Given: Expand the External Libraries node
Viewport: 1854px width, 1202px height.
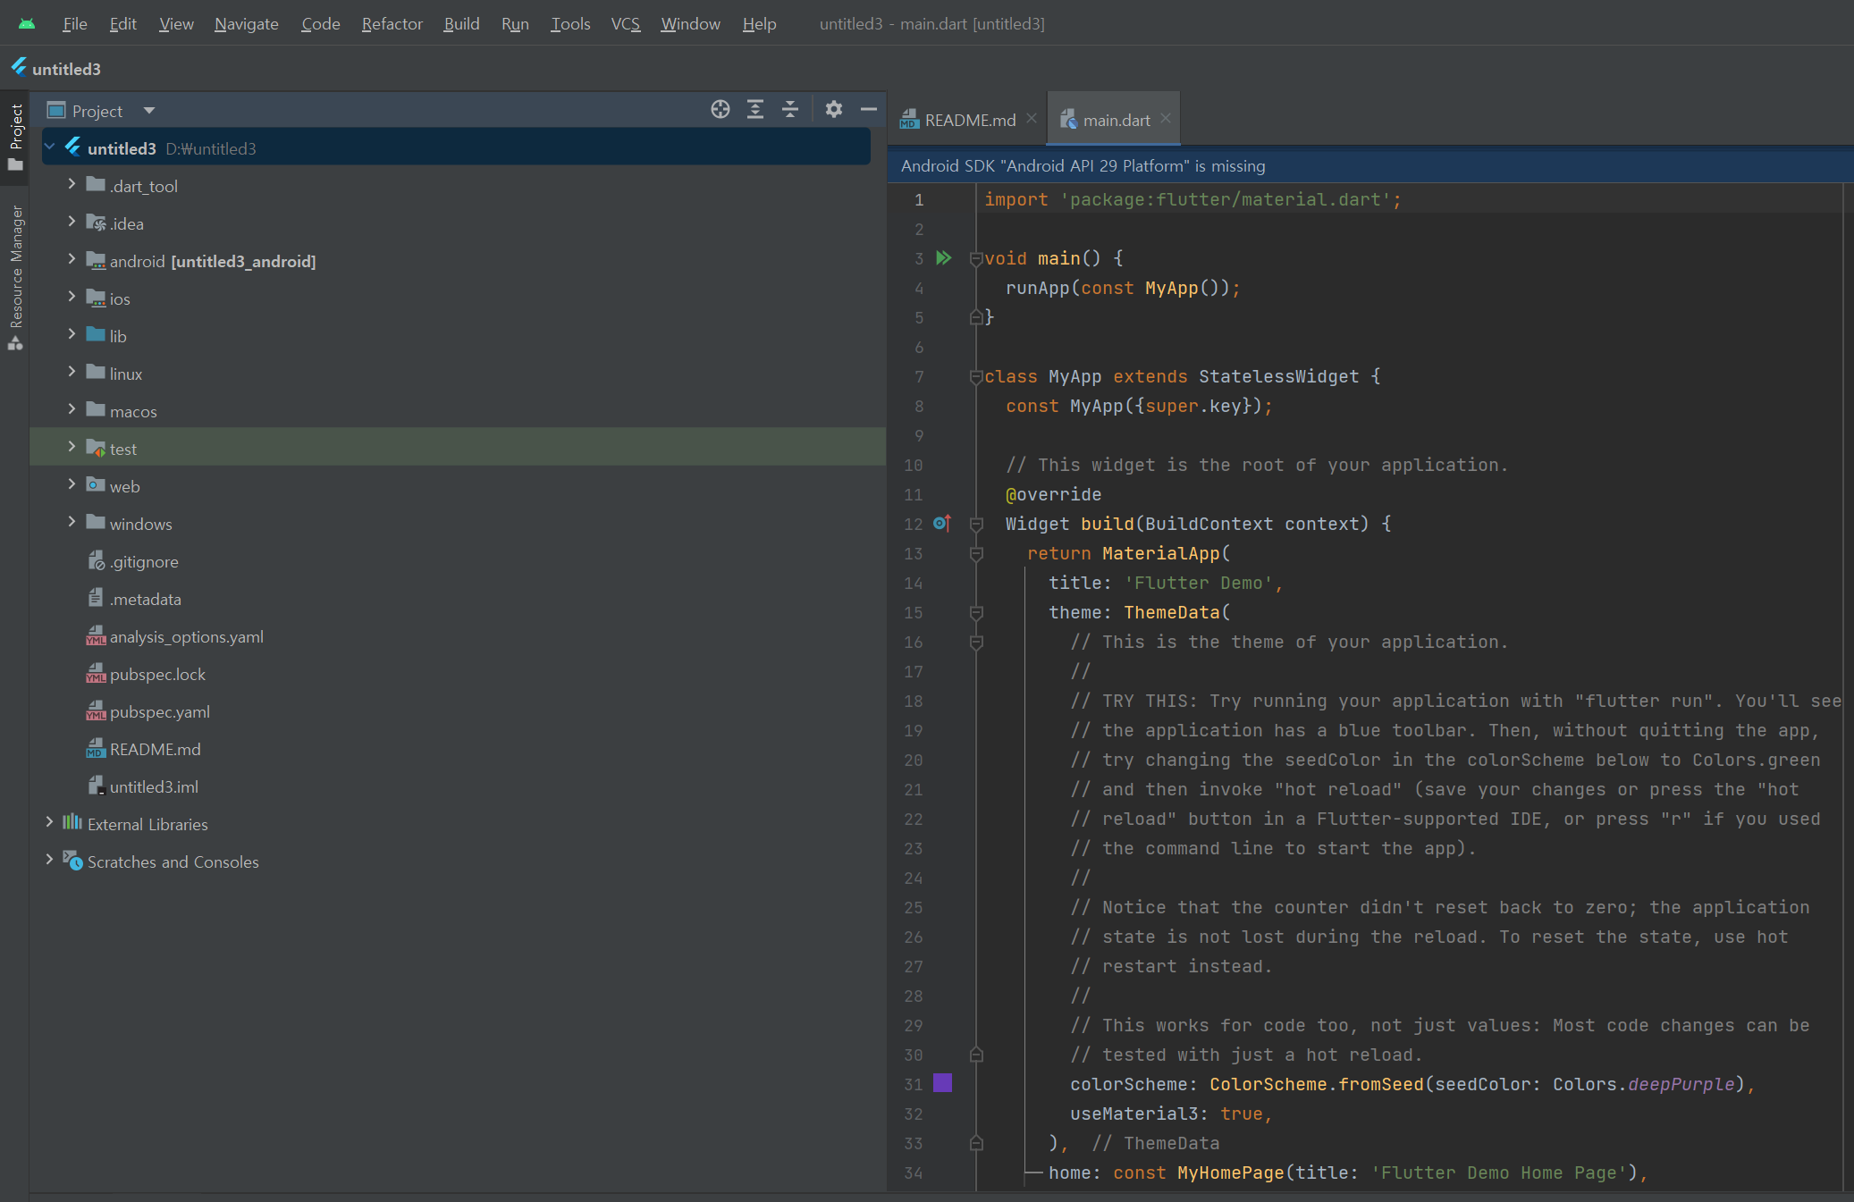Looking at the screenshot, I should point(49,822).
